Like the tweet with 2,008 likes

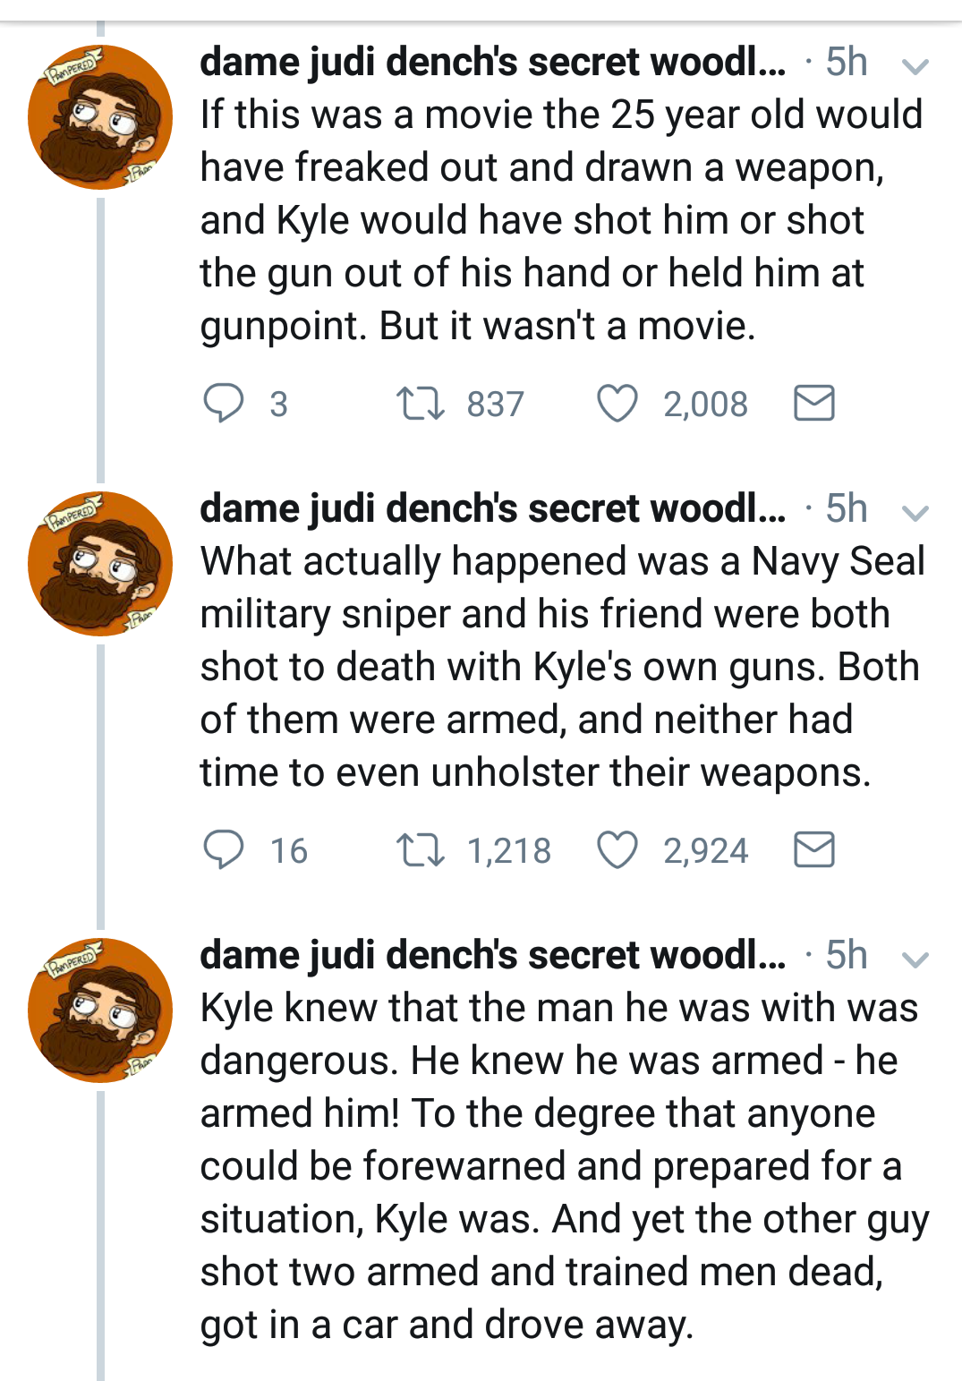[617, 403]
